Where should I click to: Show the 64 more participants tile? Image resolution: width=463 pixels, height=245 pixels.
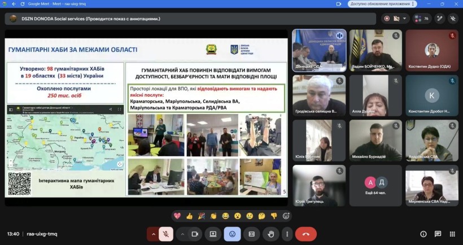pyautogui.click(x=375, y=185)
